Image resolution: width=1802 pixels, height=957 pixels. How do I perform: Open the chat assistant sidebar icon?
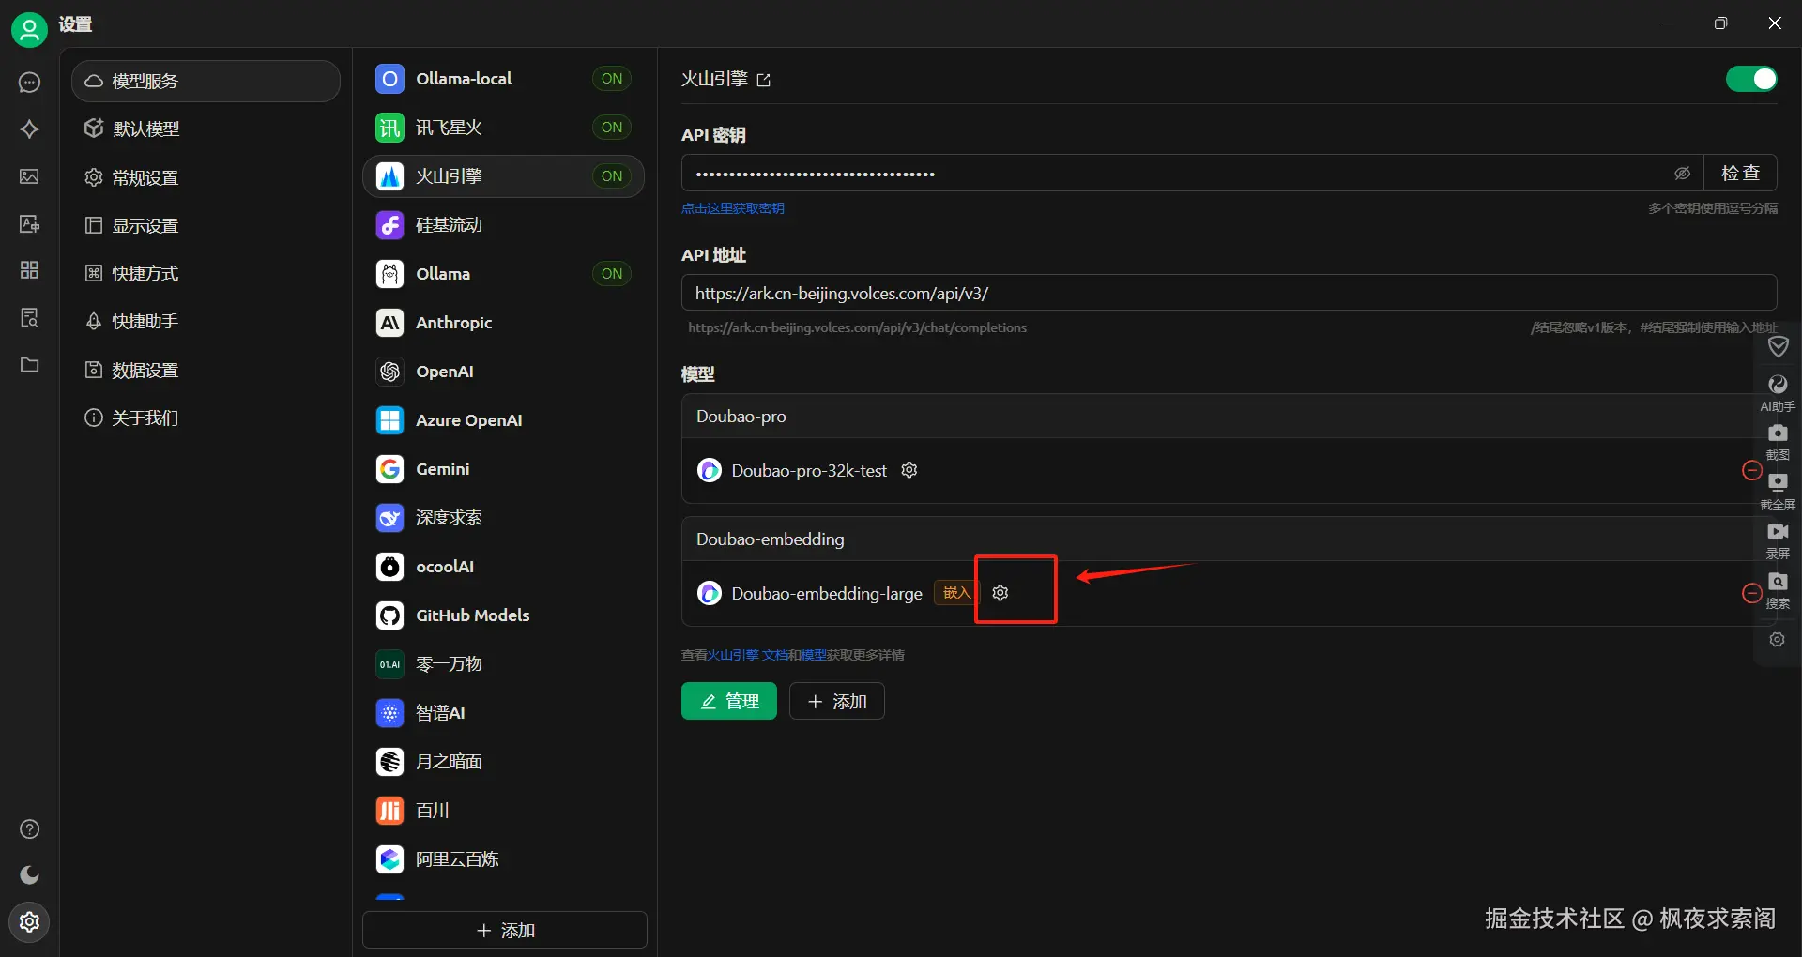(29, 83)
